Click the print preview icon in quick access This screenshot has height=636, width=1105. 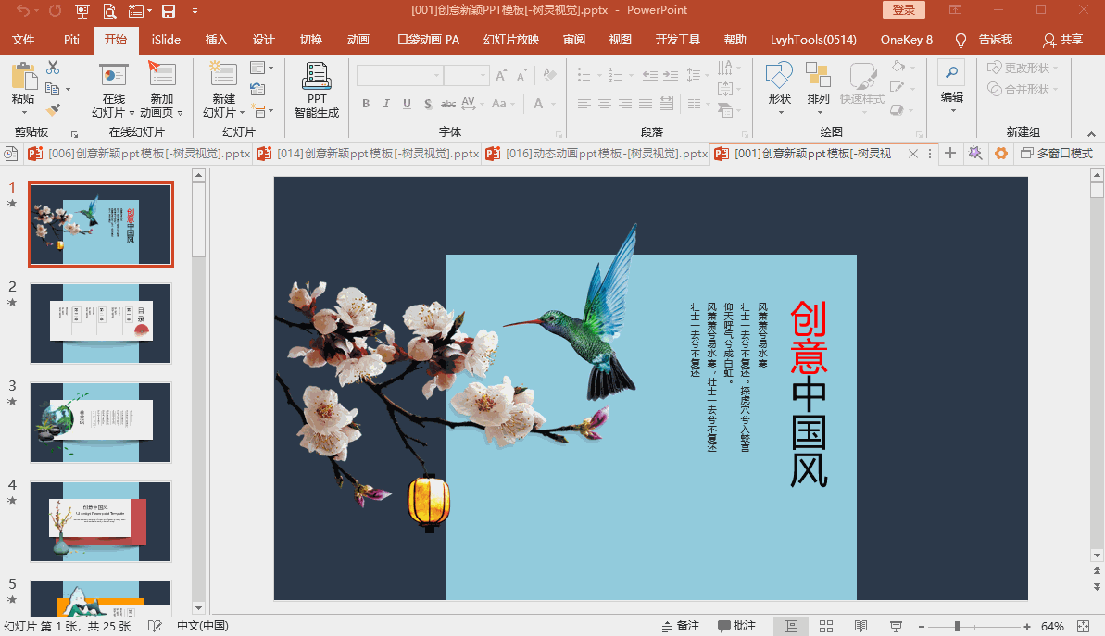click(109, 10)
